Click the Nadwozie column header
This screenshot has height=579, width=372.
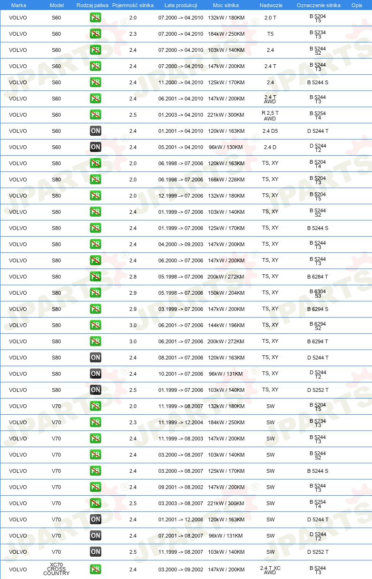(270, 5)
